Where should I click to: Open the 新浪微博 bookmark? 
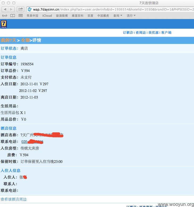tap(62, 16)
